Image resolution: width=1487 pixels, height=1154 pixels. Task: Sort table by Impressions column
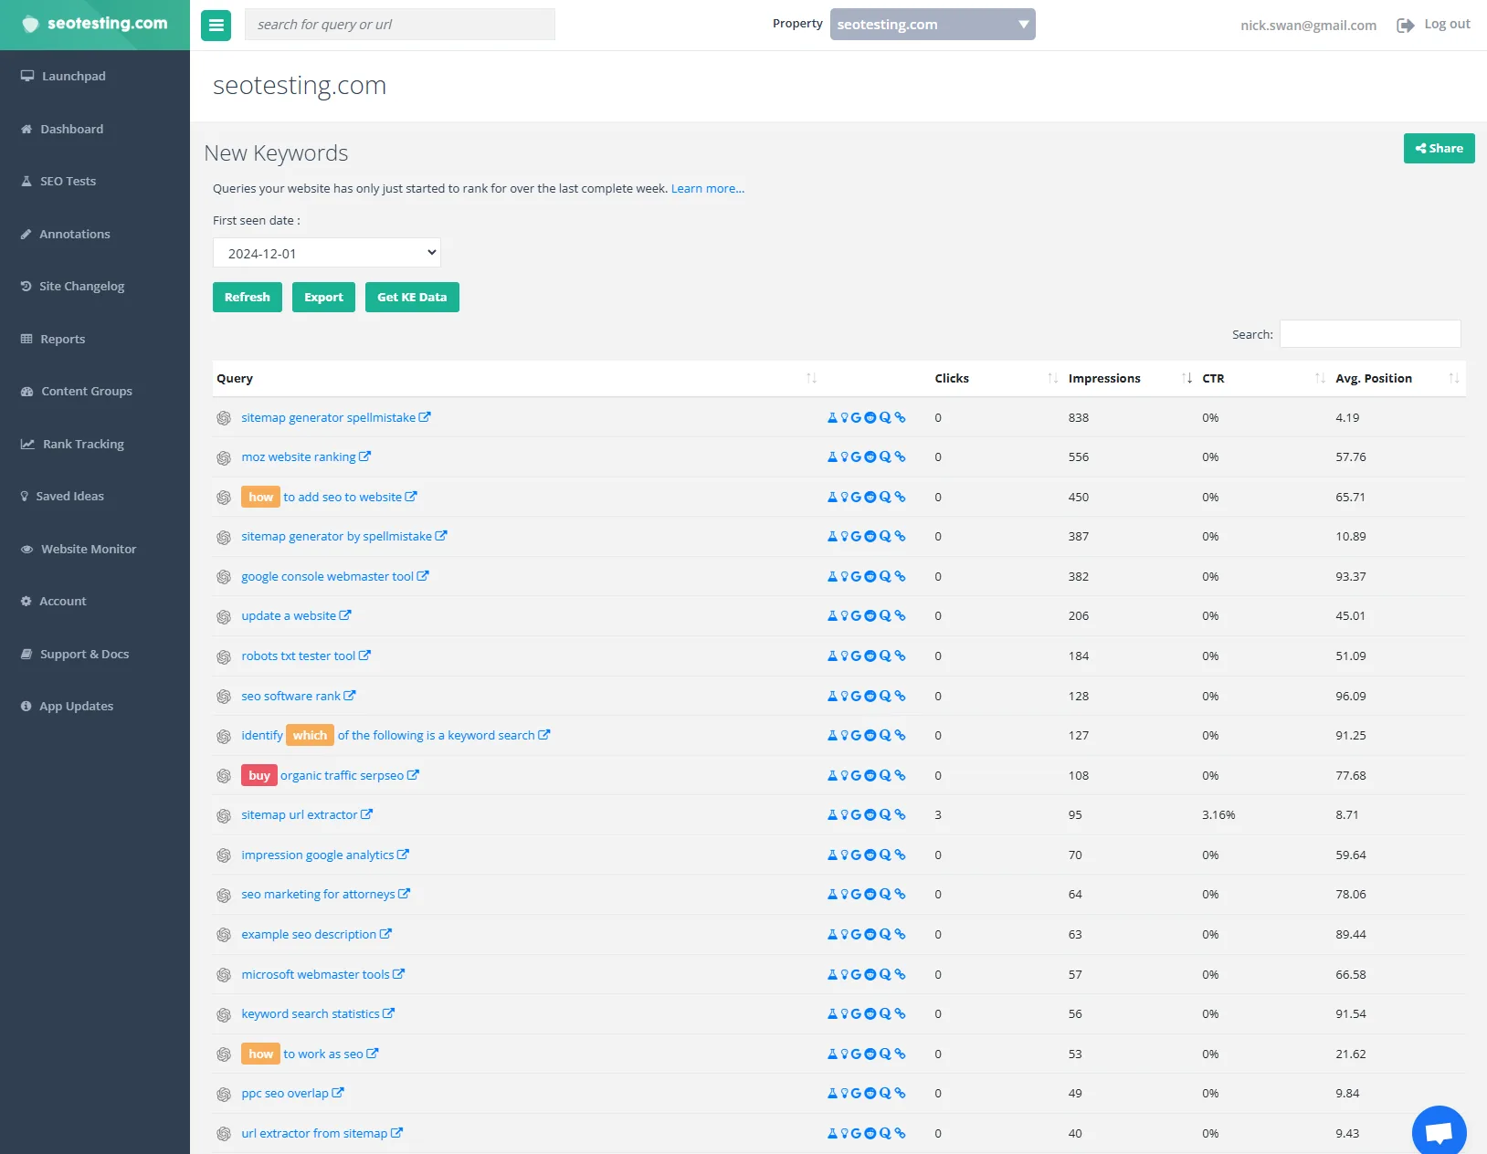coord(1104,379)
